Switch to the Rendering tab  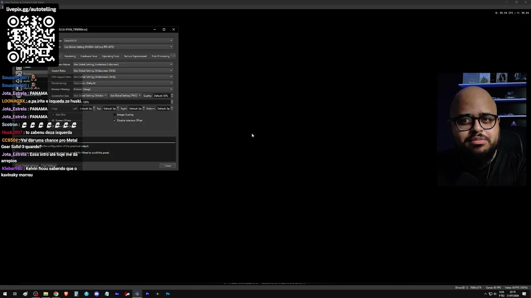pyautogui.click(x=70, y=56)
